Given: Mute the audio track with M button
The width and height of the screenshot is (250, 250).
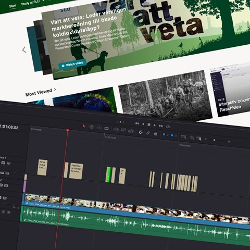Looking at the screenshot, I should click(x=9, y=212).
